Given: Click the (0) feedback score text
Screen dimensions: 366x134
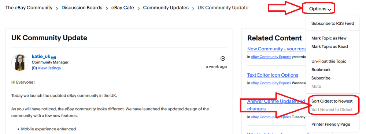Looking at the screenshot, I should [34, 68].
